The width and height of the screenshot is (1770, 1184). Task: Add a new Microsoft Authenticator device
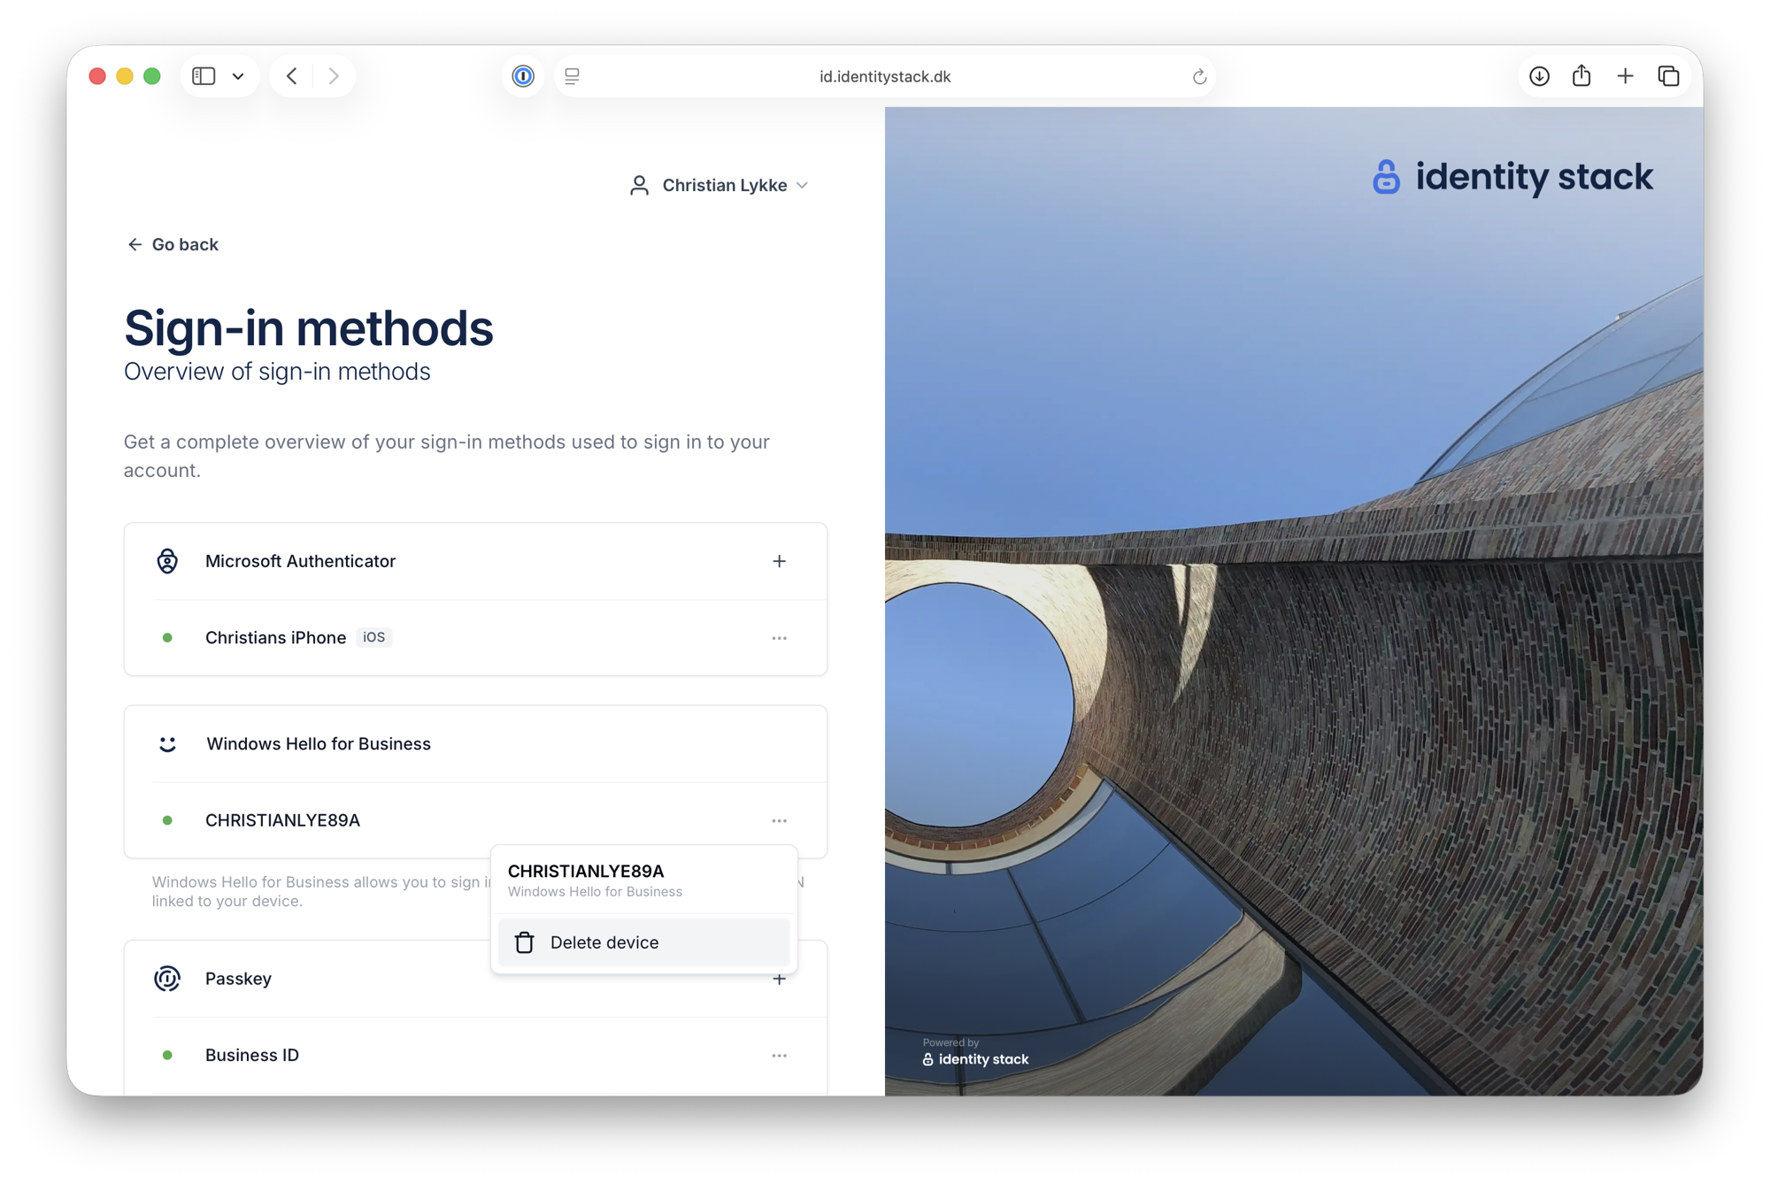pyautogui.click(x=779, y=561)
